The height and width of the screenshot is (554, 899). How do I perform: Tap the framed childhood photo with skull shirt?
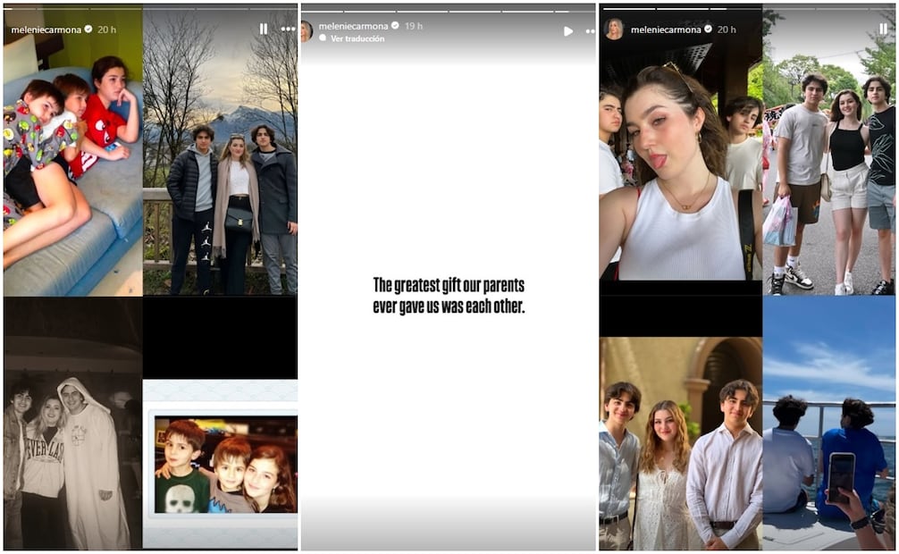click(x=224, y=465)
